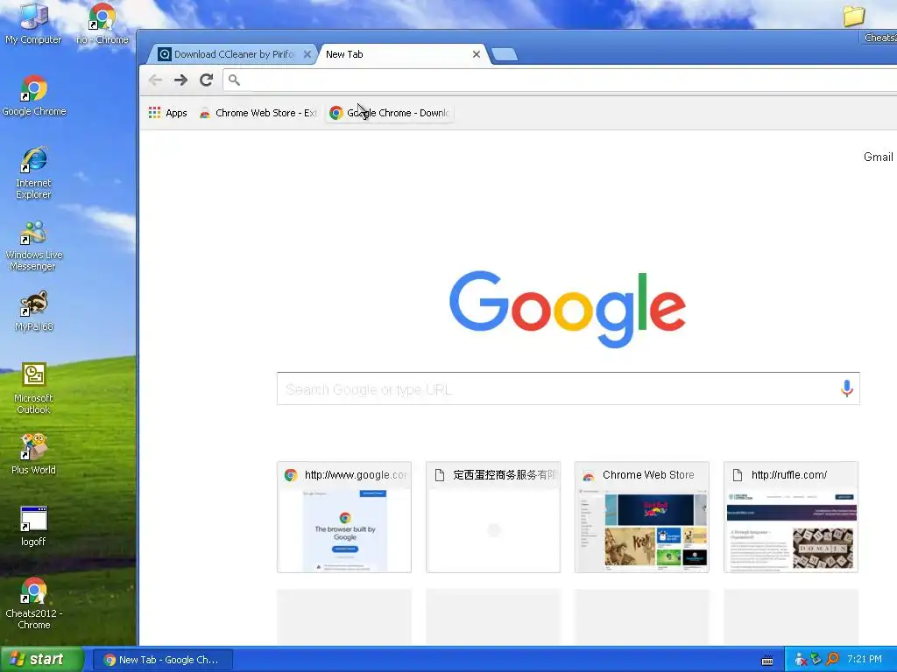Open the Gmail link
Viewport: 897px width, 672px height.
pos(878,157)
